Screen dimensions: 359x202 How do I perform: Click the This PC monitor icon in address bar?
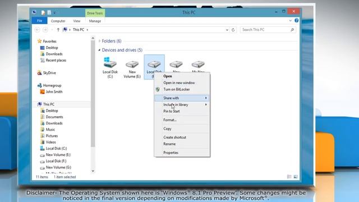click(65, 30)
